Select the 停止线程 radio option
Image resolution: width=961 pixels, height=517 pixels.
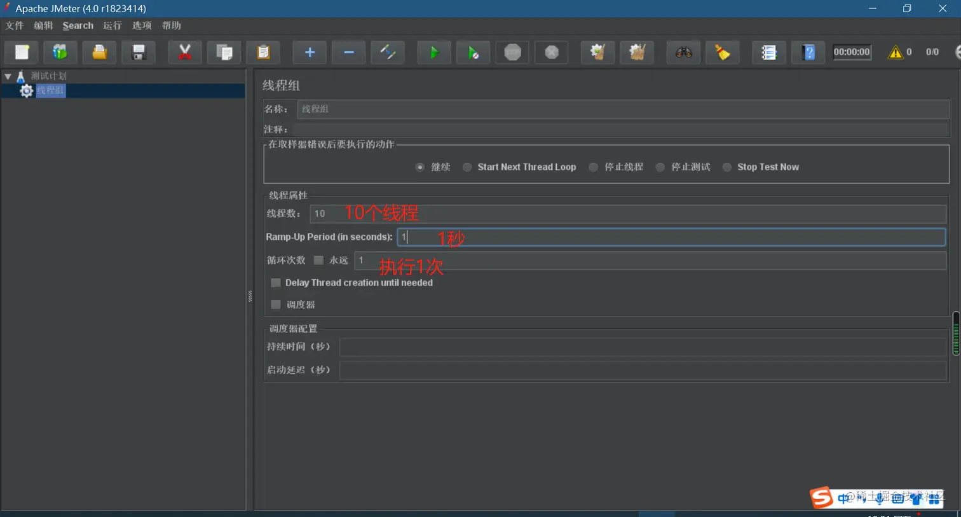pyautogui.click(x=593, y=167)
